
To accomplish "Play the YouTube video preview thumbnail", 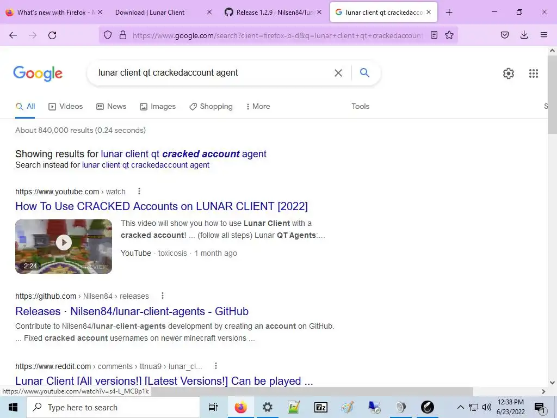I will pos(64,247).
